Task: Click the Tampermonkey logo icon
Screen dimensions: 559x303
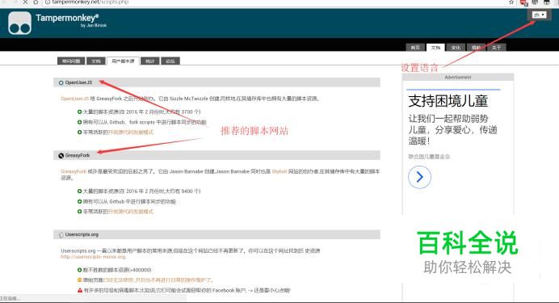Action: point(19,23)
